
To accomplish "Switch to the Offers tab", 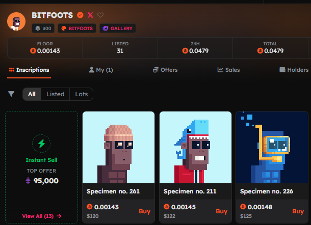I will pyautogui.click(x=165, y=70).
